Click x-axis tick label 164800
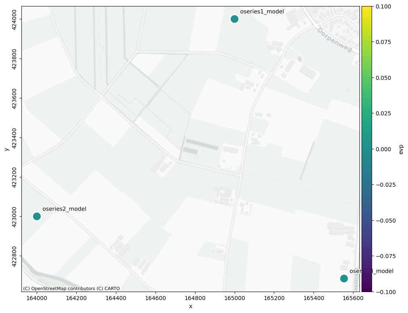 point(195,298)
